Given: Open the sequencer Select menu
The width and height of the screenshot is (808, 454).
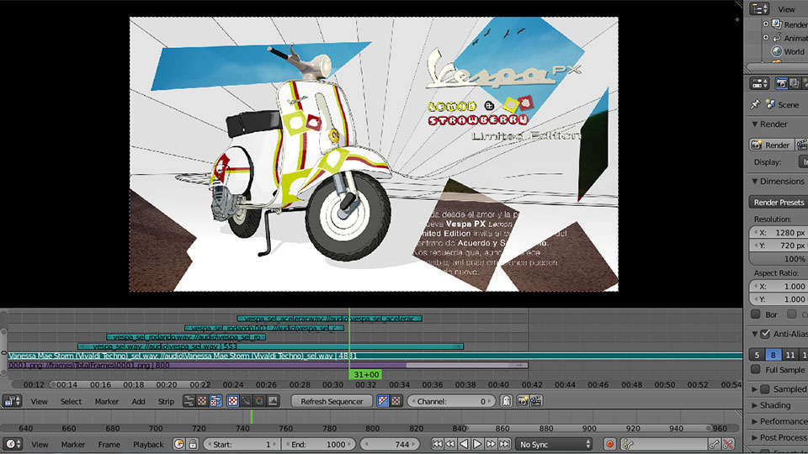Looking at the screenshot, I should click(71, 402).
